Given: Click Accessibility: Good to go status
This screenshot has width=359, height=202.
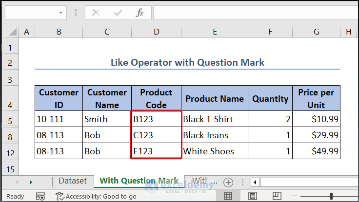Looking at the screenshot, I should coord(96,196).
